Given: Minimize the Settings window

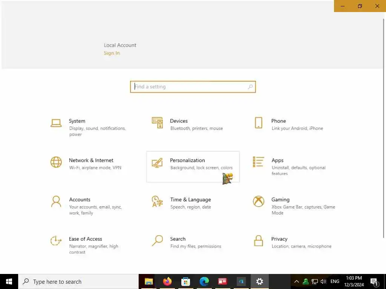Looking at the screenshot, I should point(343,6).
